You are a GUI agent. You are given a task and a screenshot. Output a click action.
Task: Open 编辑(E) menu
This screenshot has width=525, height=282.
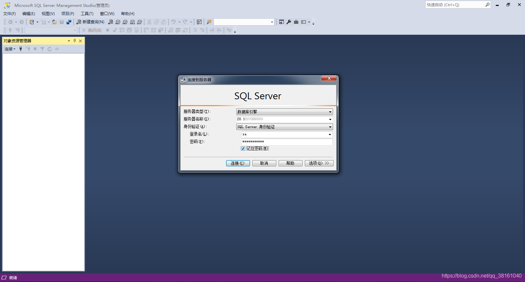29,14
